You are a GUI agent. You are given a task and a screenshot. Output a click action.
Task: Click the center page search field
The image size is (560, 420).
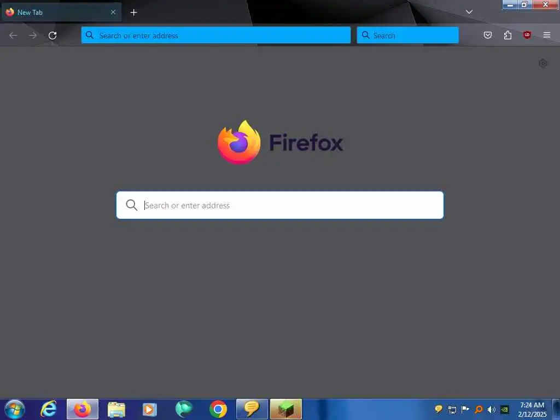[x=280, y=205]
